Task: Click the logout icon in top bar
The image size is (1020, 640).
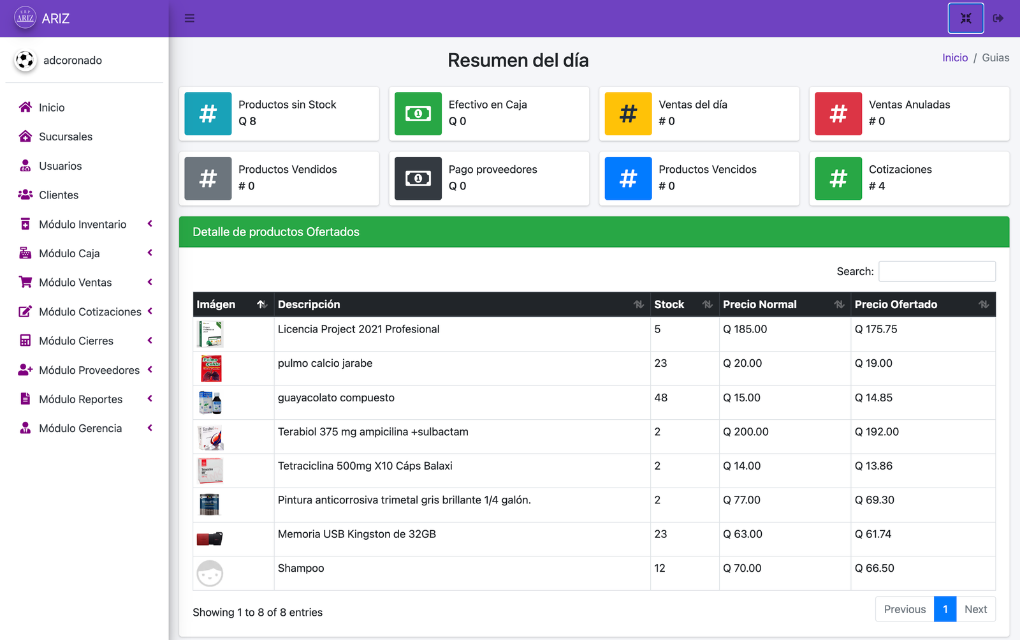Action: click(x=998, y=19)
